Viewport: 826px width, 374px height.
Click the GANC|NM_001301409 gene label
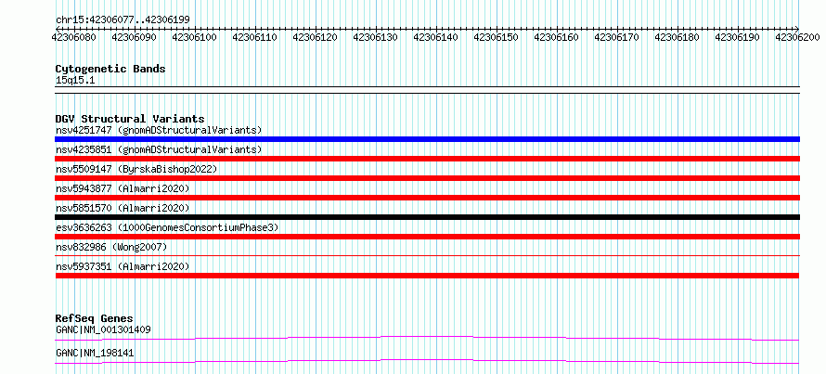tap(103, 329)
